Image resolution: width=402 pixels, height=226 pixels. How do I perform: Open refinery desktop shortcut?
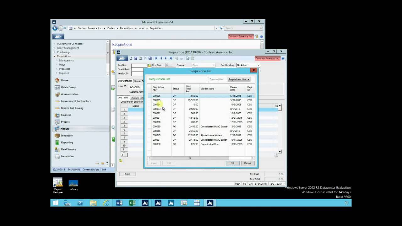(x=73, y=185)
